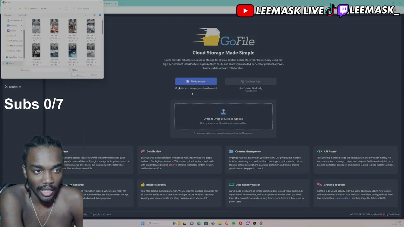Open GoFile File Manager
Image resolution: width=404 pixels, height=227 pixels.
(196, 81)
